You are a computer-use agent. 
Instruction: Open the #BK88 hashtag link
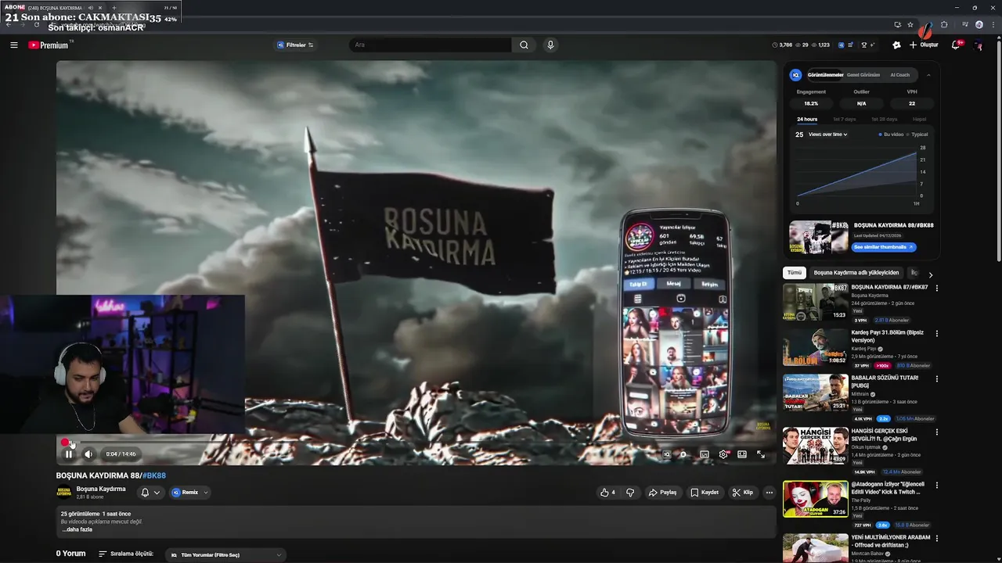click(x=153, y=475)
